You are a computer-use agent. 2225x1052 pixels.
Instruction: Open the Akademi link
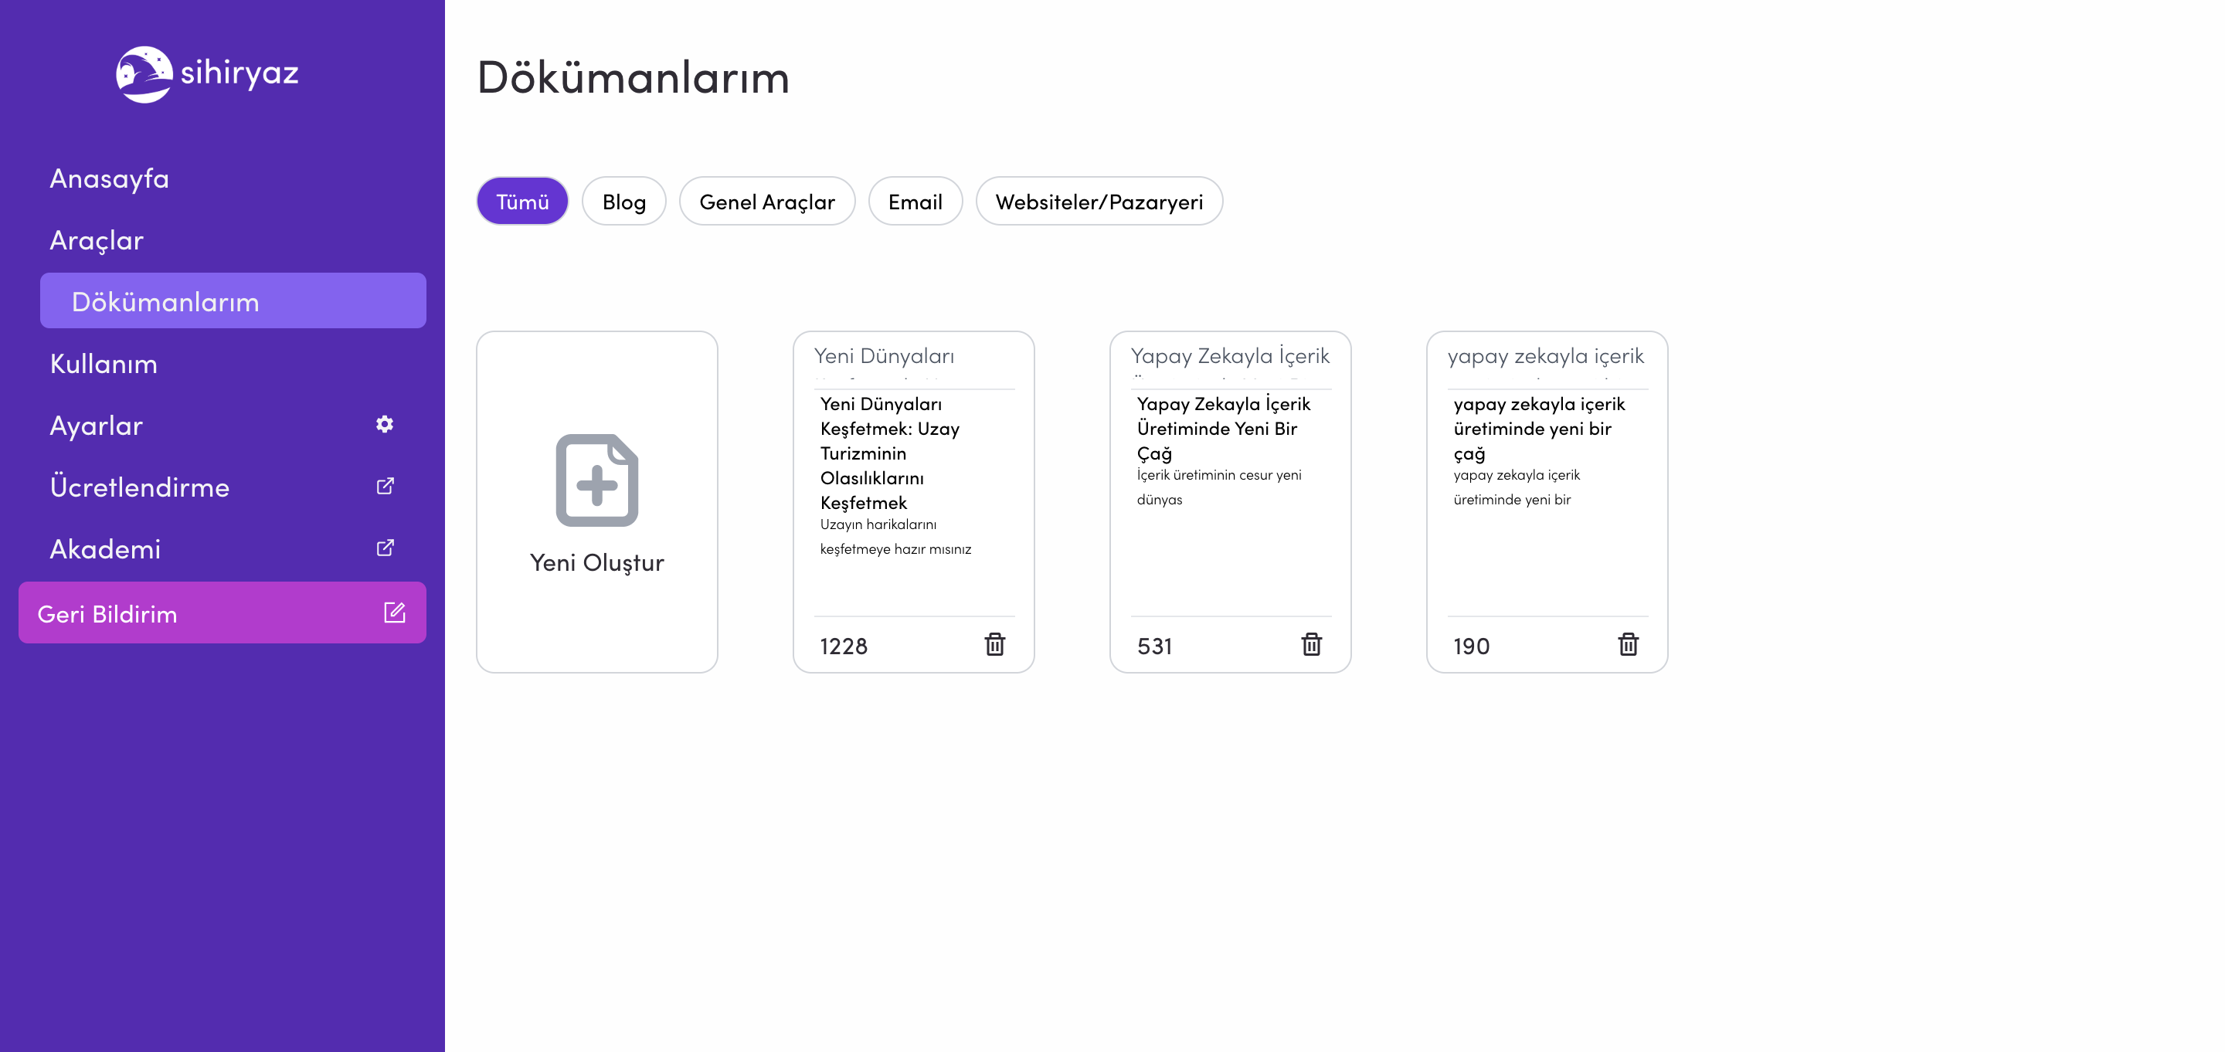pyautogui.click(x=105, y=548)
